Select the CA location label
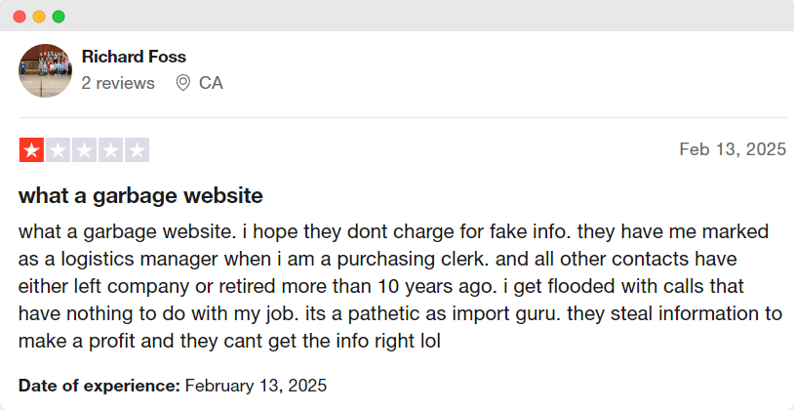The image size is (794, 410). coord(211,83)
